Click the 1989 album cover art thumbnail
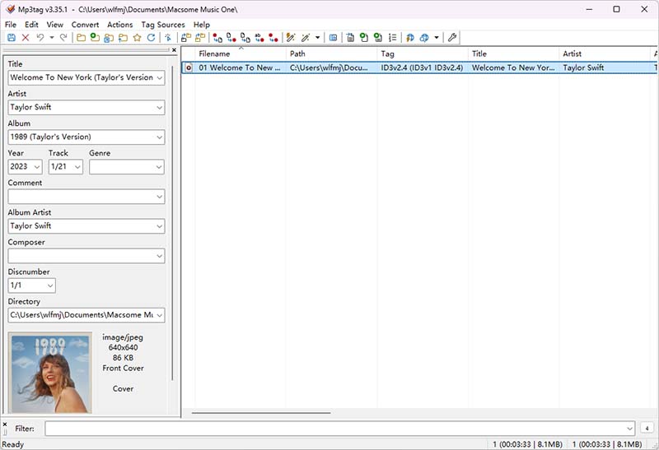The height and width of the screenshot is (450, 659). tap(50, 374)
